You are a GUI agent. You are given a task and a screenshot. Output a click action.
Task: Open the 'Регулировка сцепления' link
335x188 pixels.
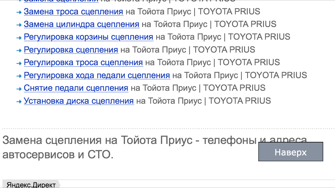pyautogui.click(x=70, y=50)
